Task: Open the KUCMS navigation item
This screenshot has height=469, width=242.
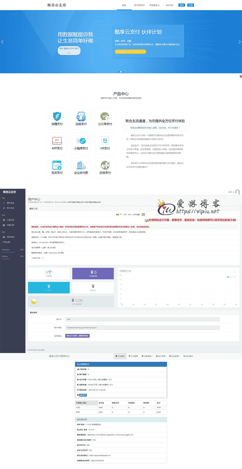Action: coord(170,5)
